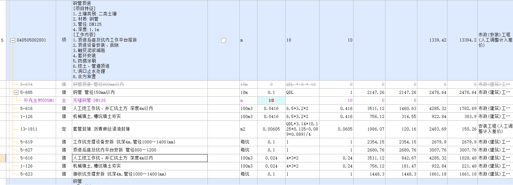Click the QDL expression in row 5-685
This screenshot has height=185, width=513.
290,92
